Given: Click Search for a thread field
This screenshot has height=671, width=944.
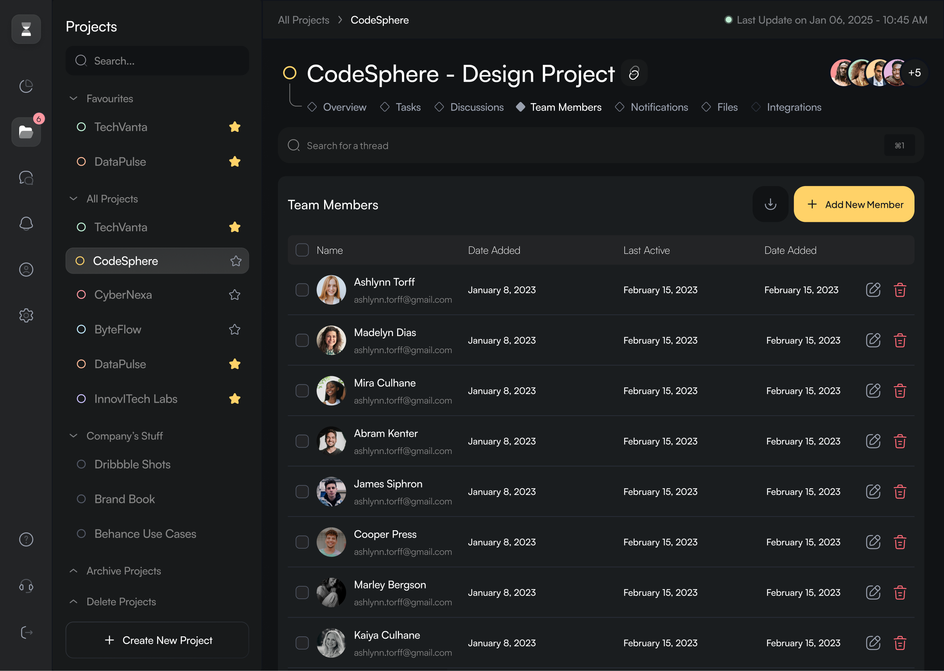Looking at the screenshot, I should coord(601,146).
